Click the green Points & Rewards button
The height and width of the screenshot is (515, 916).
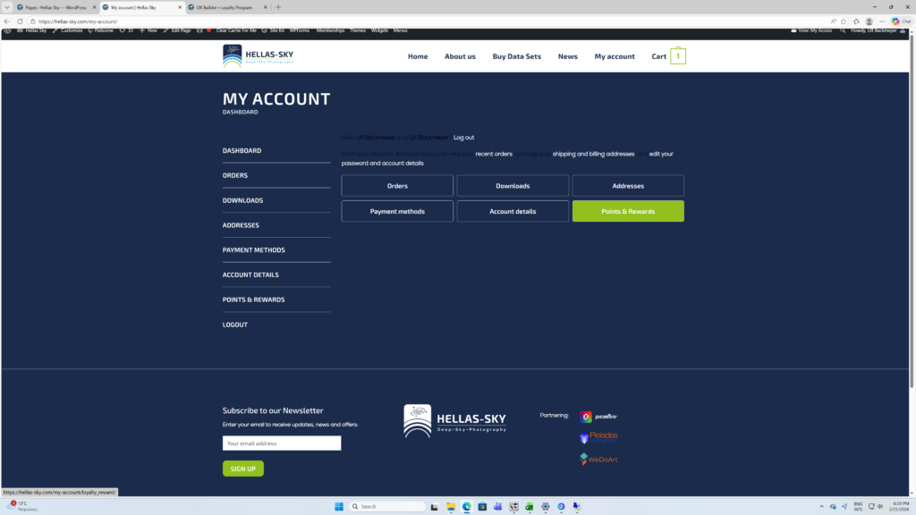628,211
